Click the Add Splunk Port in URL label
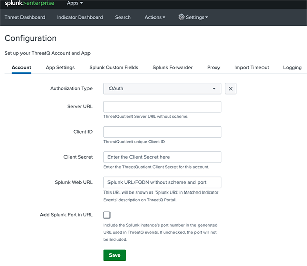 tap(66, 215)
